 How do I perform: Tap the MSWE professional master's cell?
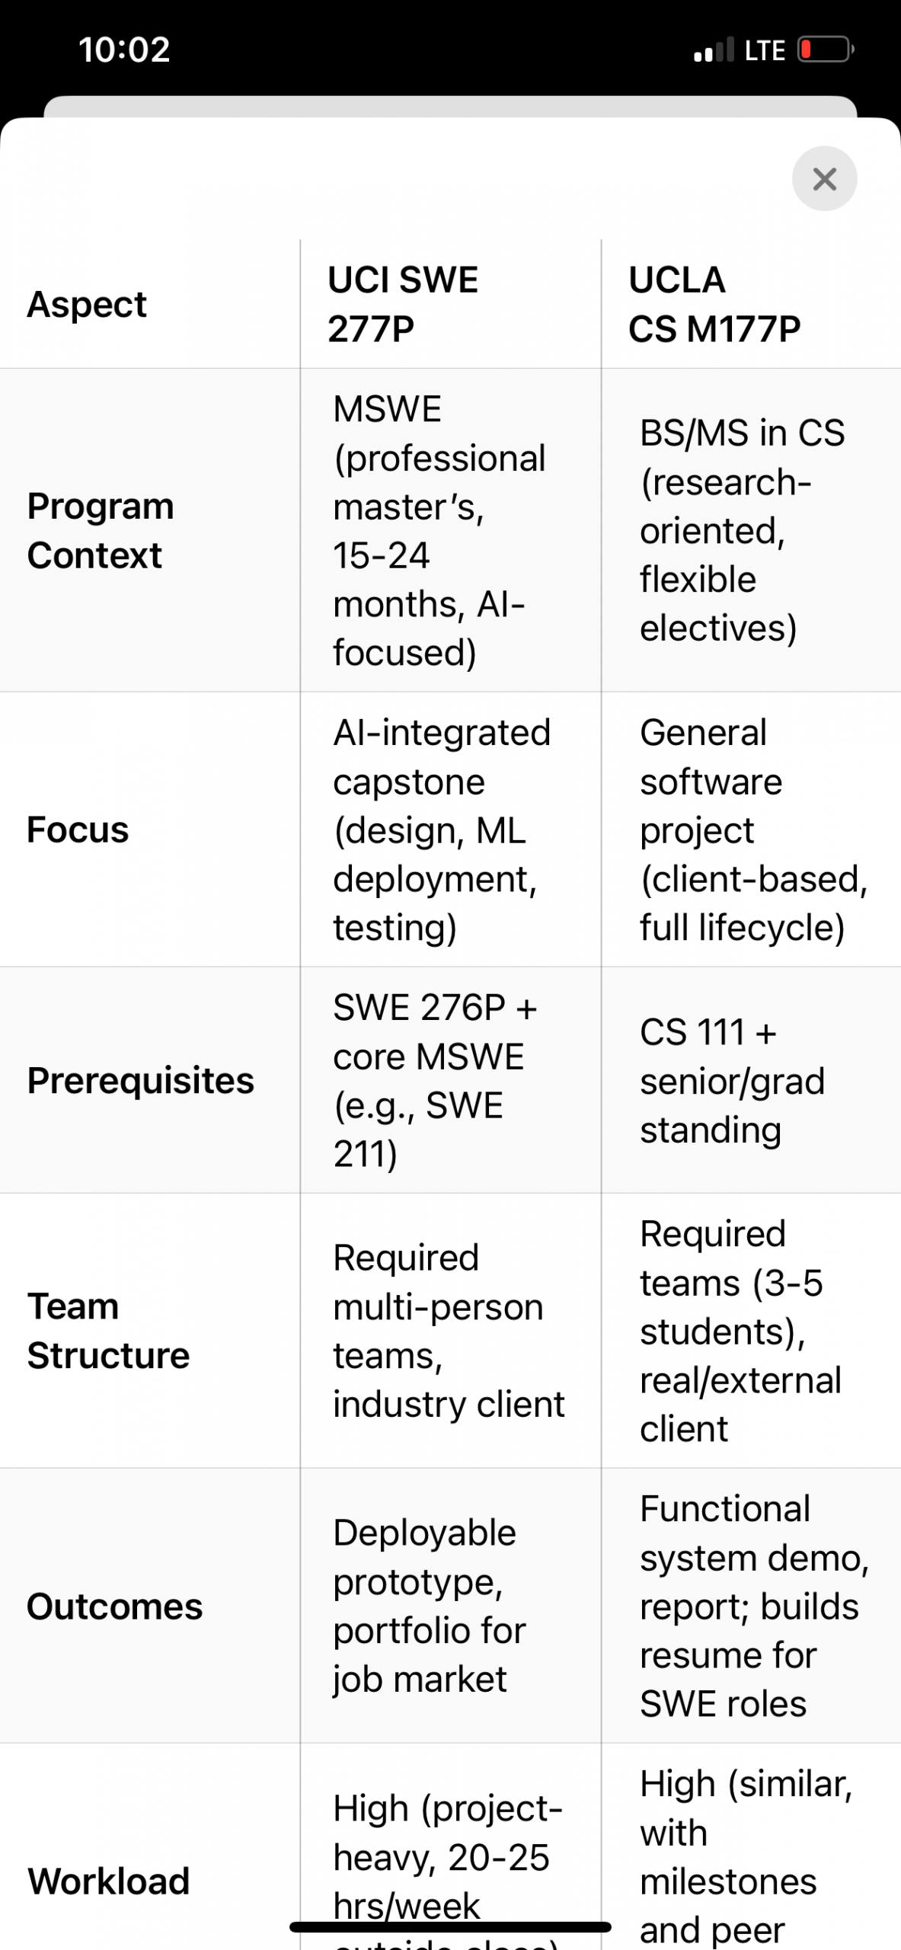click(x=439, y=530)
